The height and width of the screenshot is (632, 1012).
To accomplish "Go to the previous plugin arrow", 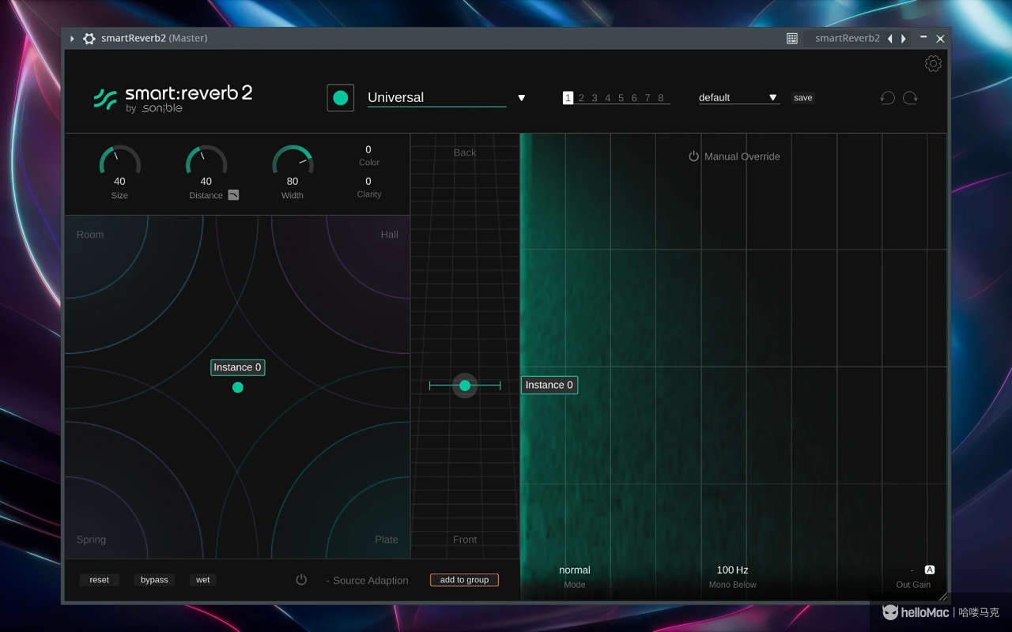I will (x=889, y=38).
